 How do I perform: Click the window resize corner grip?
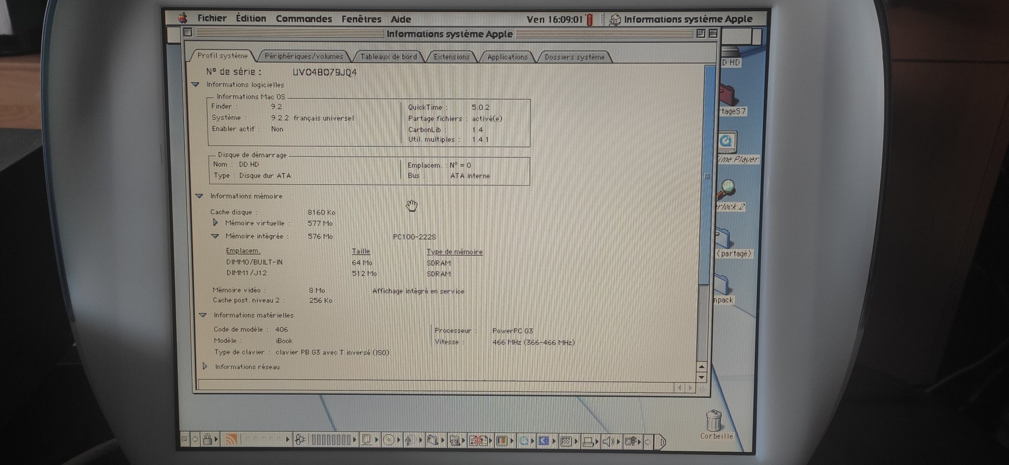point(702,388)
